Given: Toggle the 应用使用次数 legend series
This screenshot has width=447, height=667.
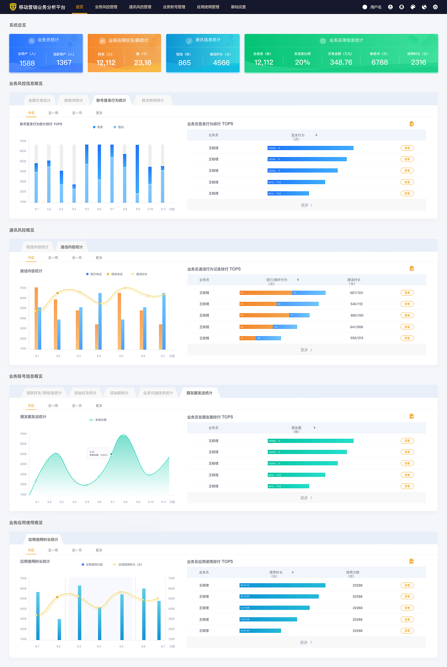Looking at the screenshot, I should 92,564.
